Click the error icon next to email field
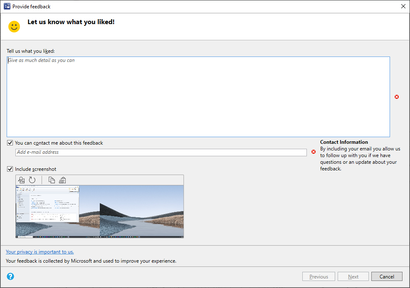The height and width of the screenshot is (288, 410). 314,152
